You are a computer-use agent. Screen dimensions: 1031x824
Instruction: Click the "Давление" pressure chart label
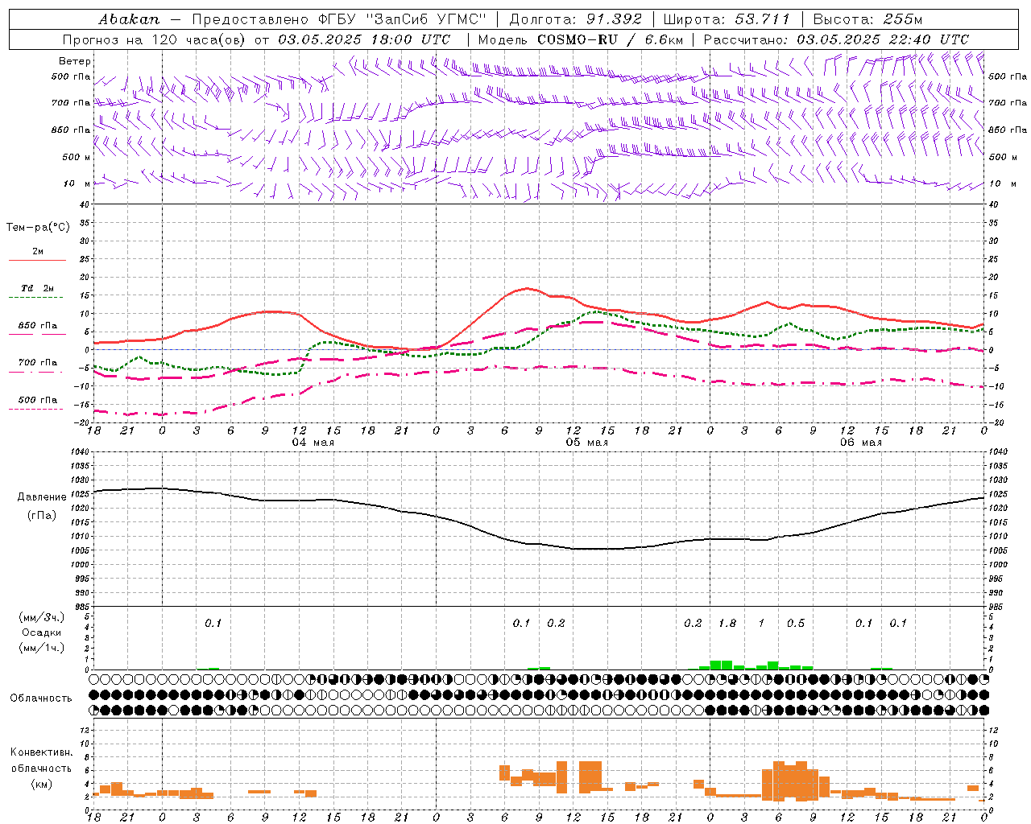[x=42, y=497]
